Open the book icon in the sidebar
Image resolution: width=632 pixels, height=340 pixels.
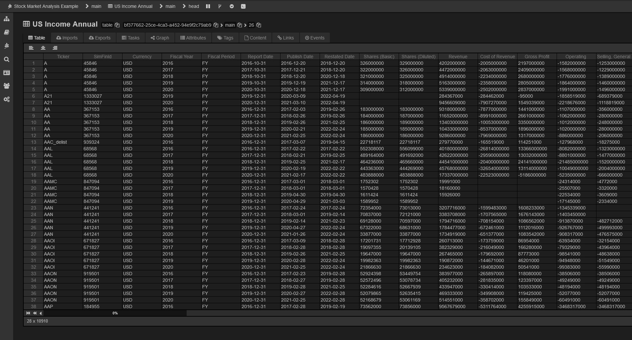(7, 32)
